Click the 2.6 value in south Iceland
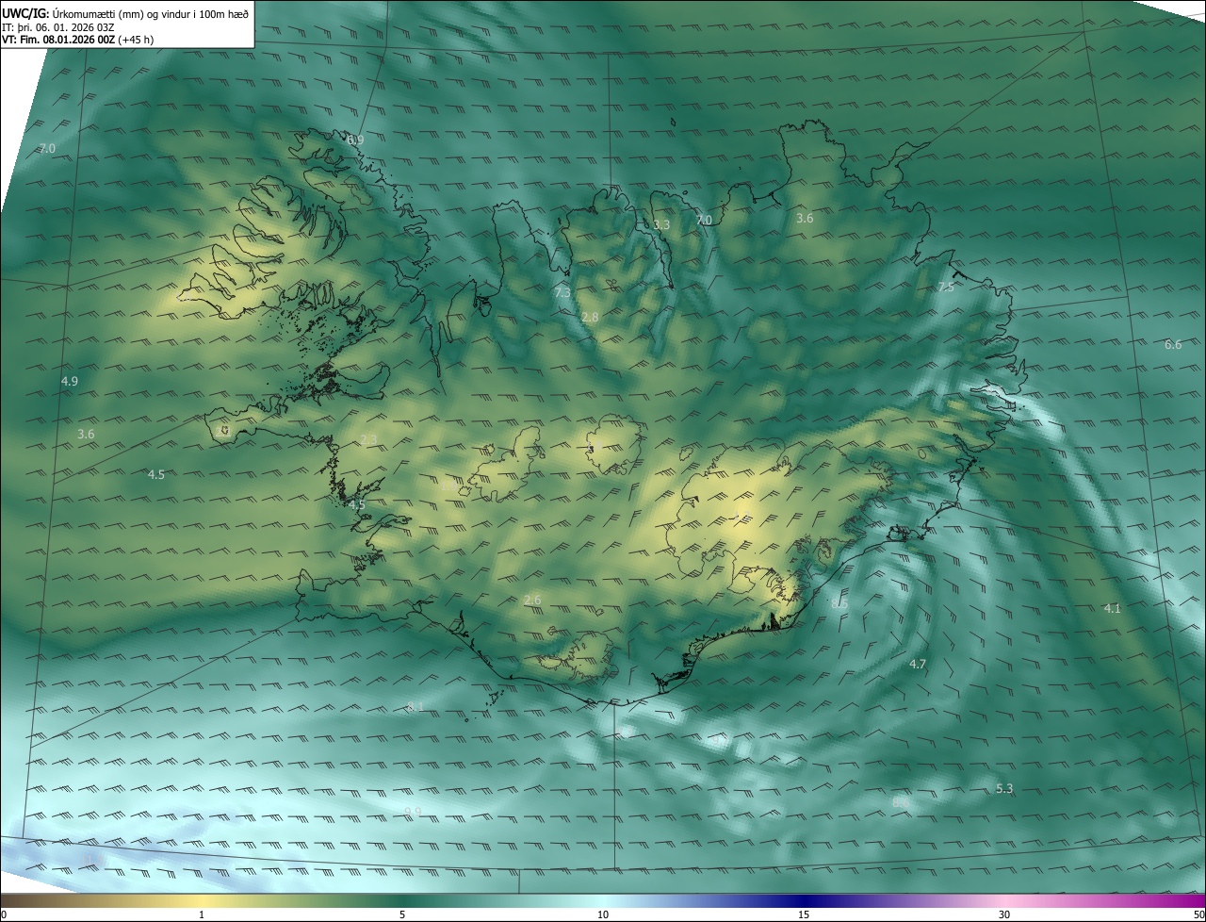This screenshot has width=1206, height=922. [x=532, y=600]
